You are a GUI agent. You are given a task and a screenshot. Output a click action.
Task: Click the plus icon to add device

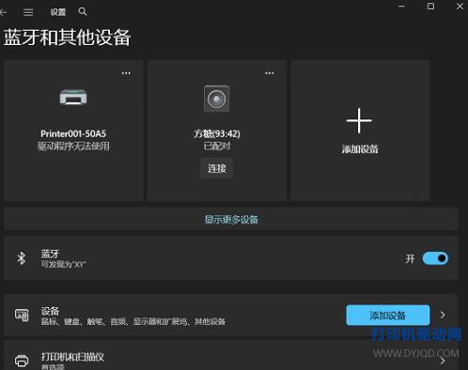(x=359, y=120)
